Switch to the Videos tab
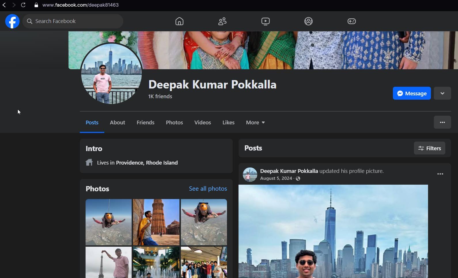This screenshot has width=458, height=278. [x=202, y=123]
